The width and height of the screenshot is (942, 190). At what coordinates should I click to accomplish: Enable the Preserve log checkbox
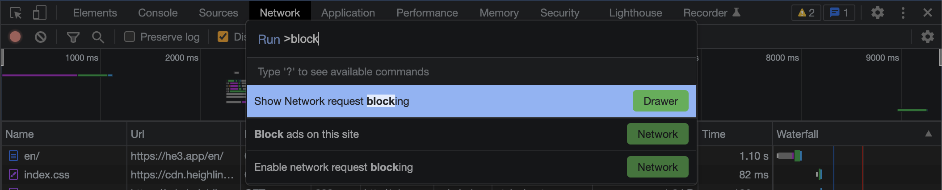click(130, 37)
